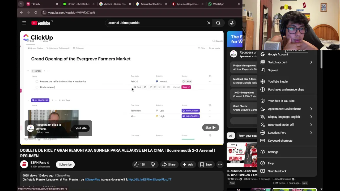
Task: Select the All filter chip
Action: tap(231, 136)
